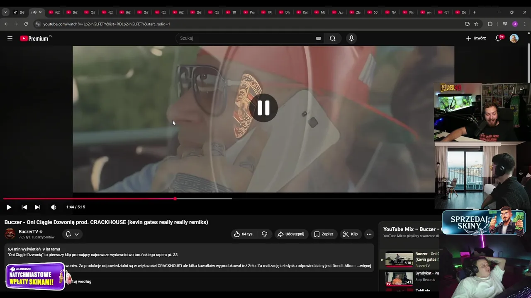Open the three-dot more actions menu

(x=369, y=234)
